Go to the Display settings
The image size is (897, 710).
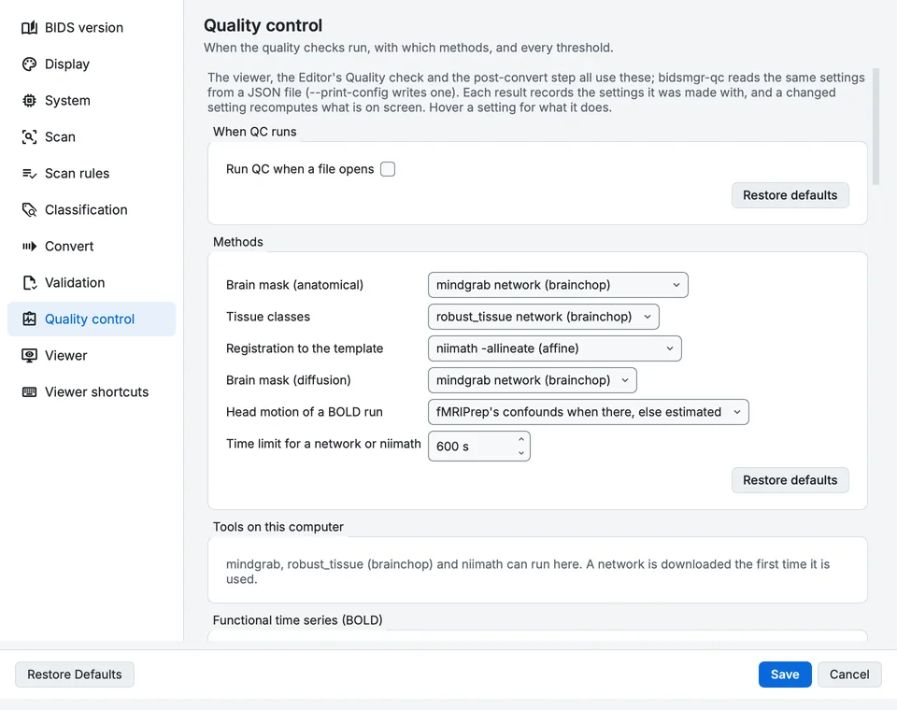point(92,64)
